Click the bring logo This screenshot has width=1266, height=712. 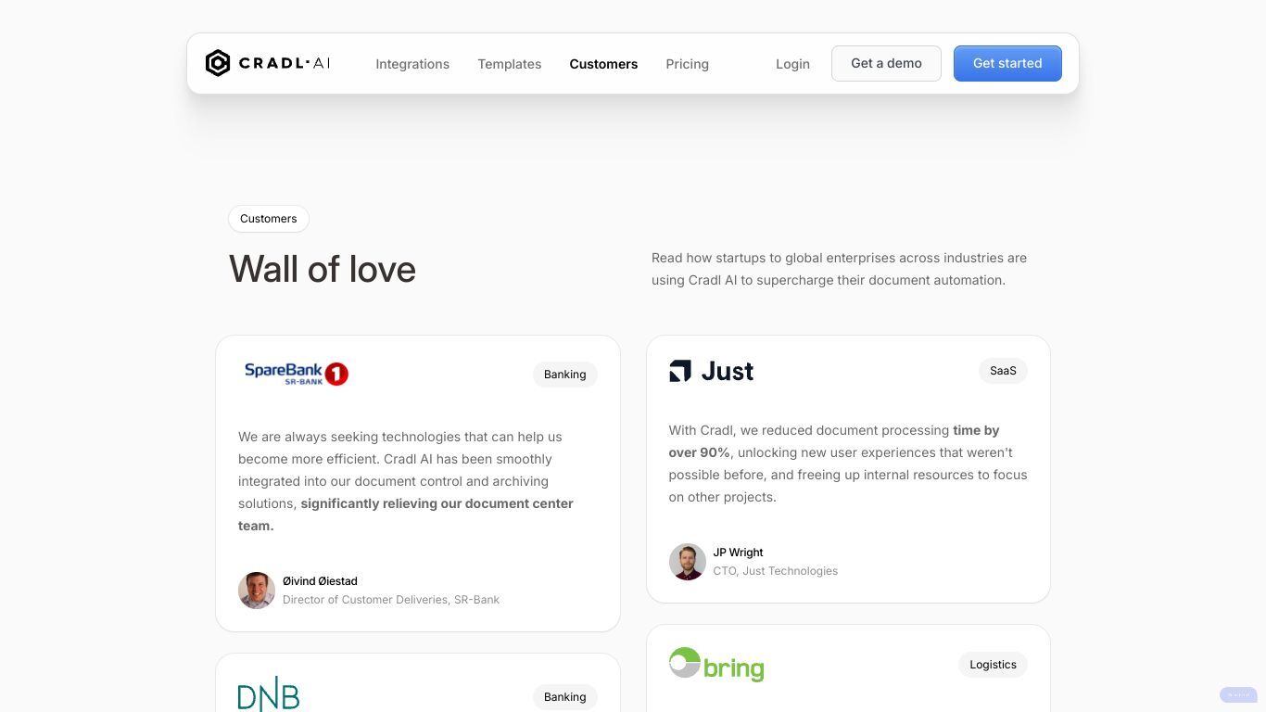[716, 665]
